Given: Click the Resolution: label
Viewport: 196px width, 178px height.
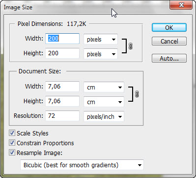Looking at the screenshot, I should click(x=28, y=116).
